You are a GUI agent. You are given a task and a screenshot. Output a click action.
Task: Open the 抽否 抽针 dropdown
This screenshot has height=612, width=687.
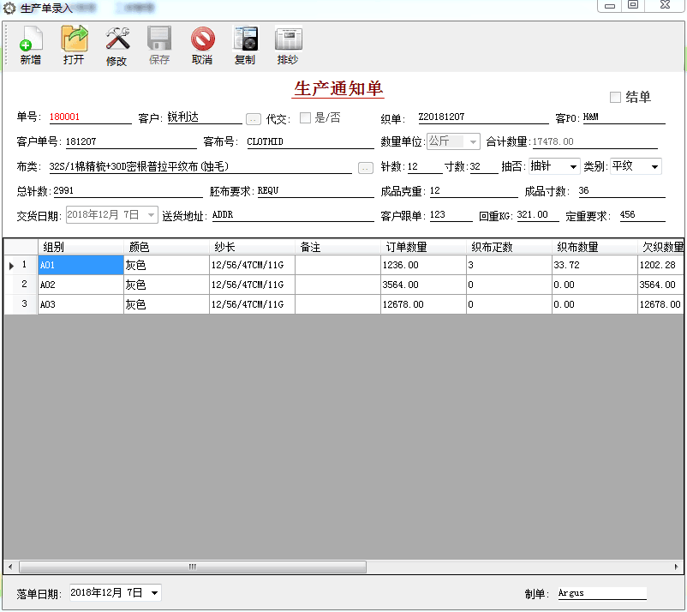pos(573,166)
